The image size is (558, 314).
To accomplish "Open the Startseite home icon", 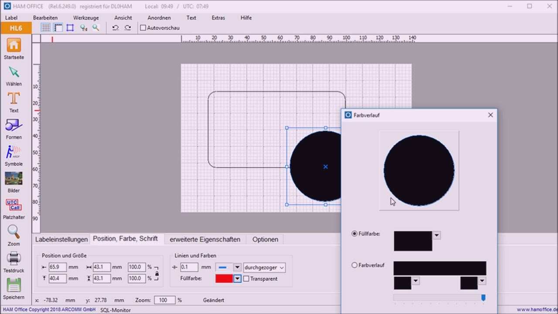I will [14, 45].
